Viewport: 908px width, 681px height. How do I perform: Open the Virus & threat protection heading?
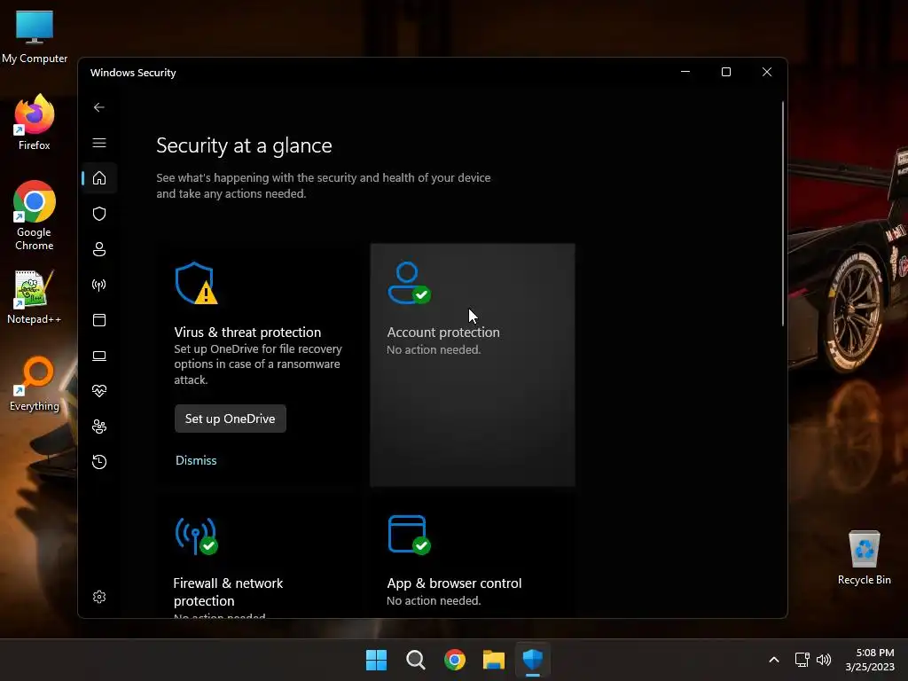pyautogui.click(x=247, y=333)
